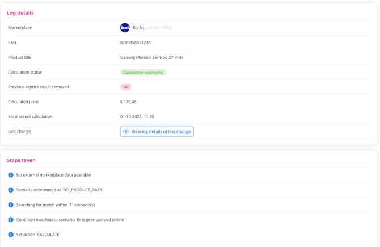
Task: Click the 'Calculation successful' status badge
Action: (143, 73)
